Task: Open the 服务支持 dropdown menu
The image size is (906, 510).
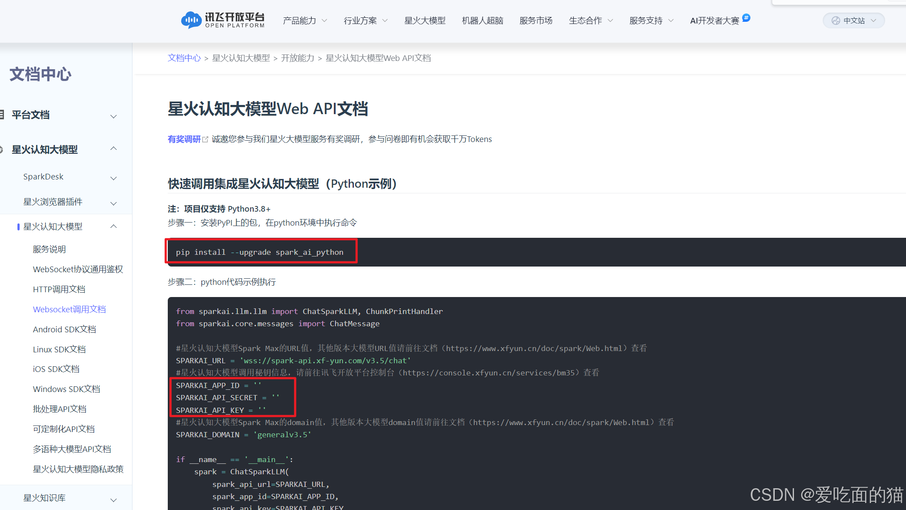Action: (x=651, y=20)
